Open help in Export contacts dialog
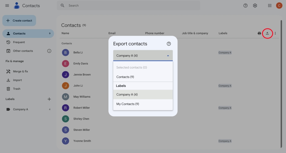 click(169, 44)
